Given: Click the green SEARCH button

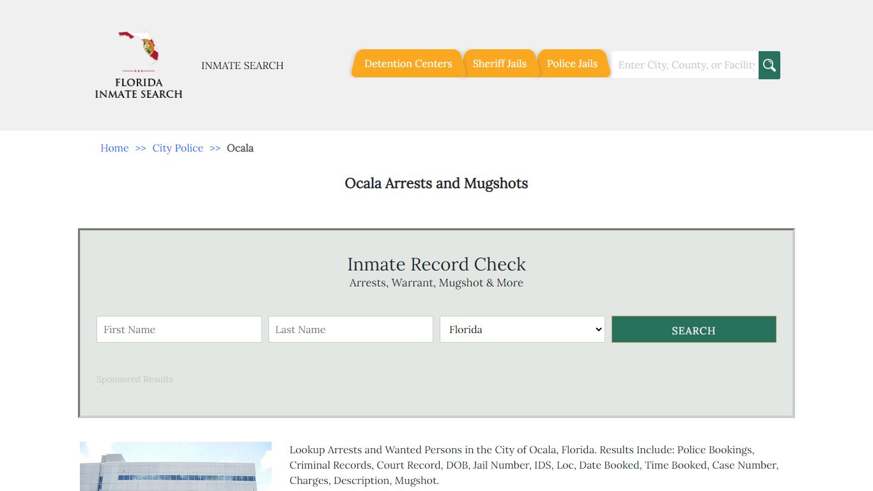Looking at the screenshot, I should point(694,329).
